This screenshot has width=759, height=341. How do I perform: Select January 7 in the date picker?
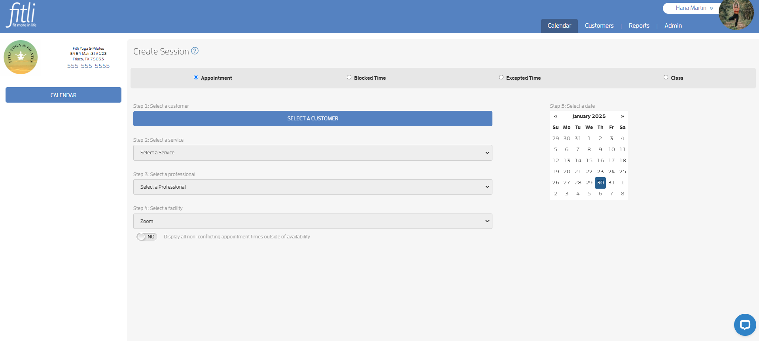tap(578, 150)
